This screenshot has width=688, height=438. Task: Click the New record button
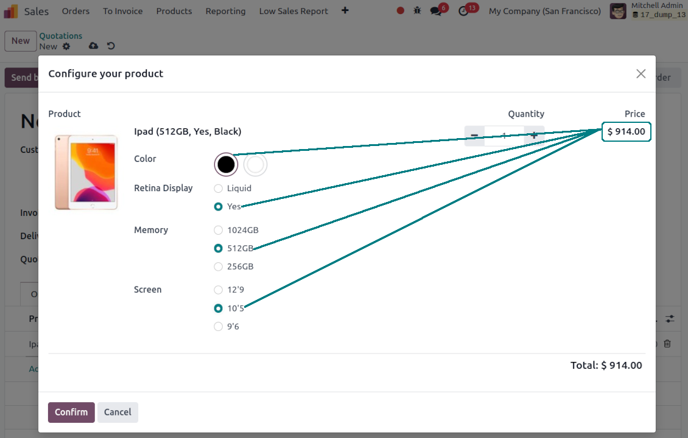[21, 41]
